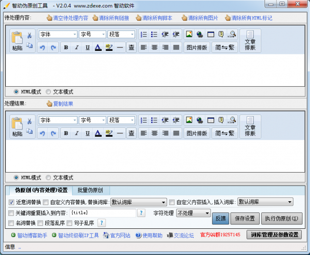Undo in the result editor toolbar
The width and height of the screenshot is (310, 255).
(42, 133)
